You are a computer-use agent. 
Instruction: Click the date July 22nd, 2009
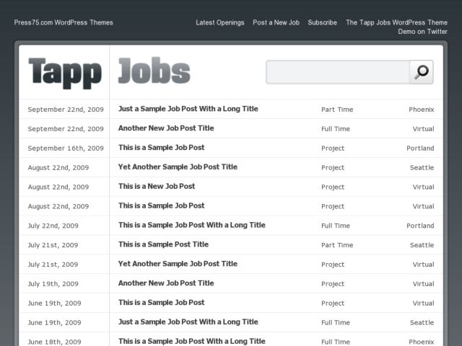[53, 226]
